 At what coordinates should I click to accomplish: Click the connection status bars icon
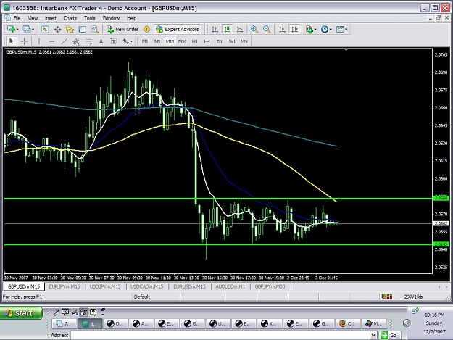coord(387,297)
